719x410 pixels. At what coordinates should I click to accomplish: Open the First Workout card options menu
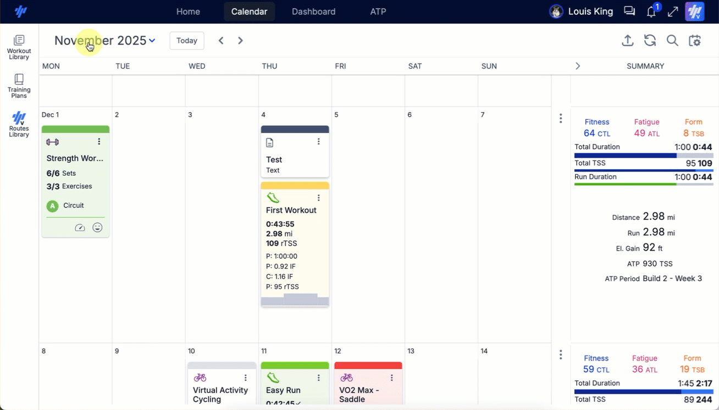coord(319,198)
